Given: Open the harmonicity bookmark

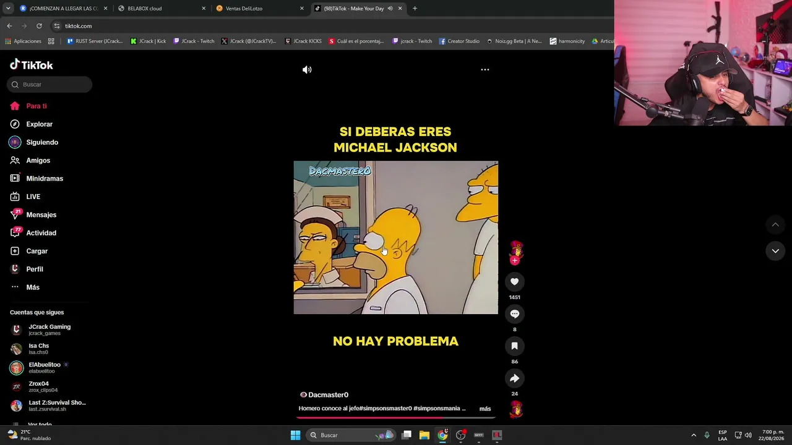Looking at the screenshot, I should (x=567, y=41).
